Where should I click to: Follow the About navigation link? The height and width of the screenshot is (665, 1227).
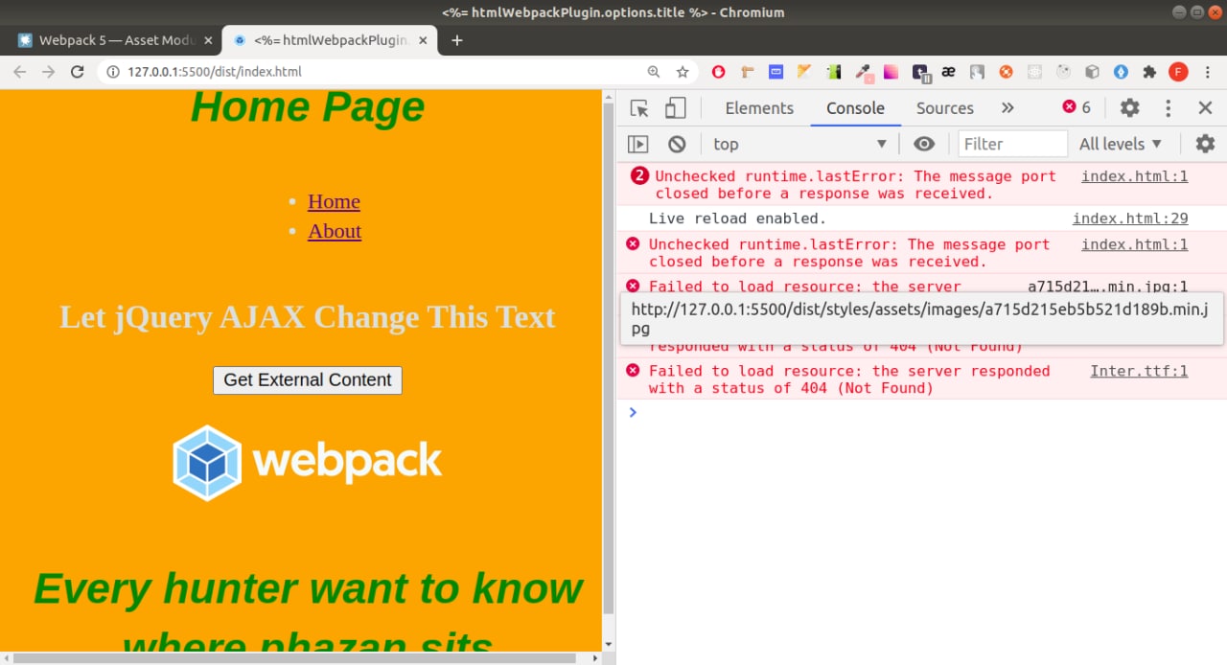335,231
